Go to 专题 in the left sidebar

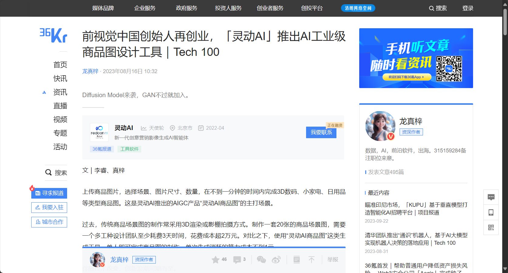point(60,133)
